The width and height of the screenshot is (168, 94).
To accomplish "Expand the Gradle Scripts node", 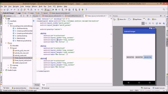I will point(3,70).
